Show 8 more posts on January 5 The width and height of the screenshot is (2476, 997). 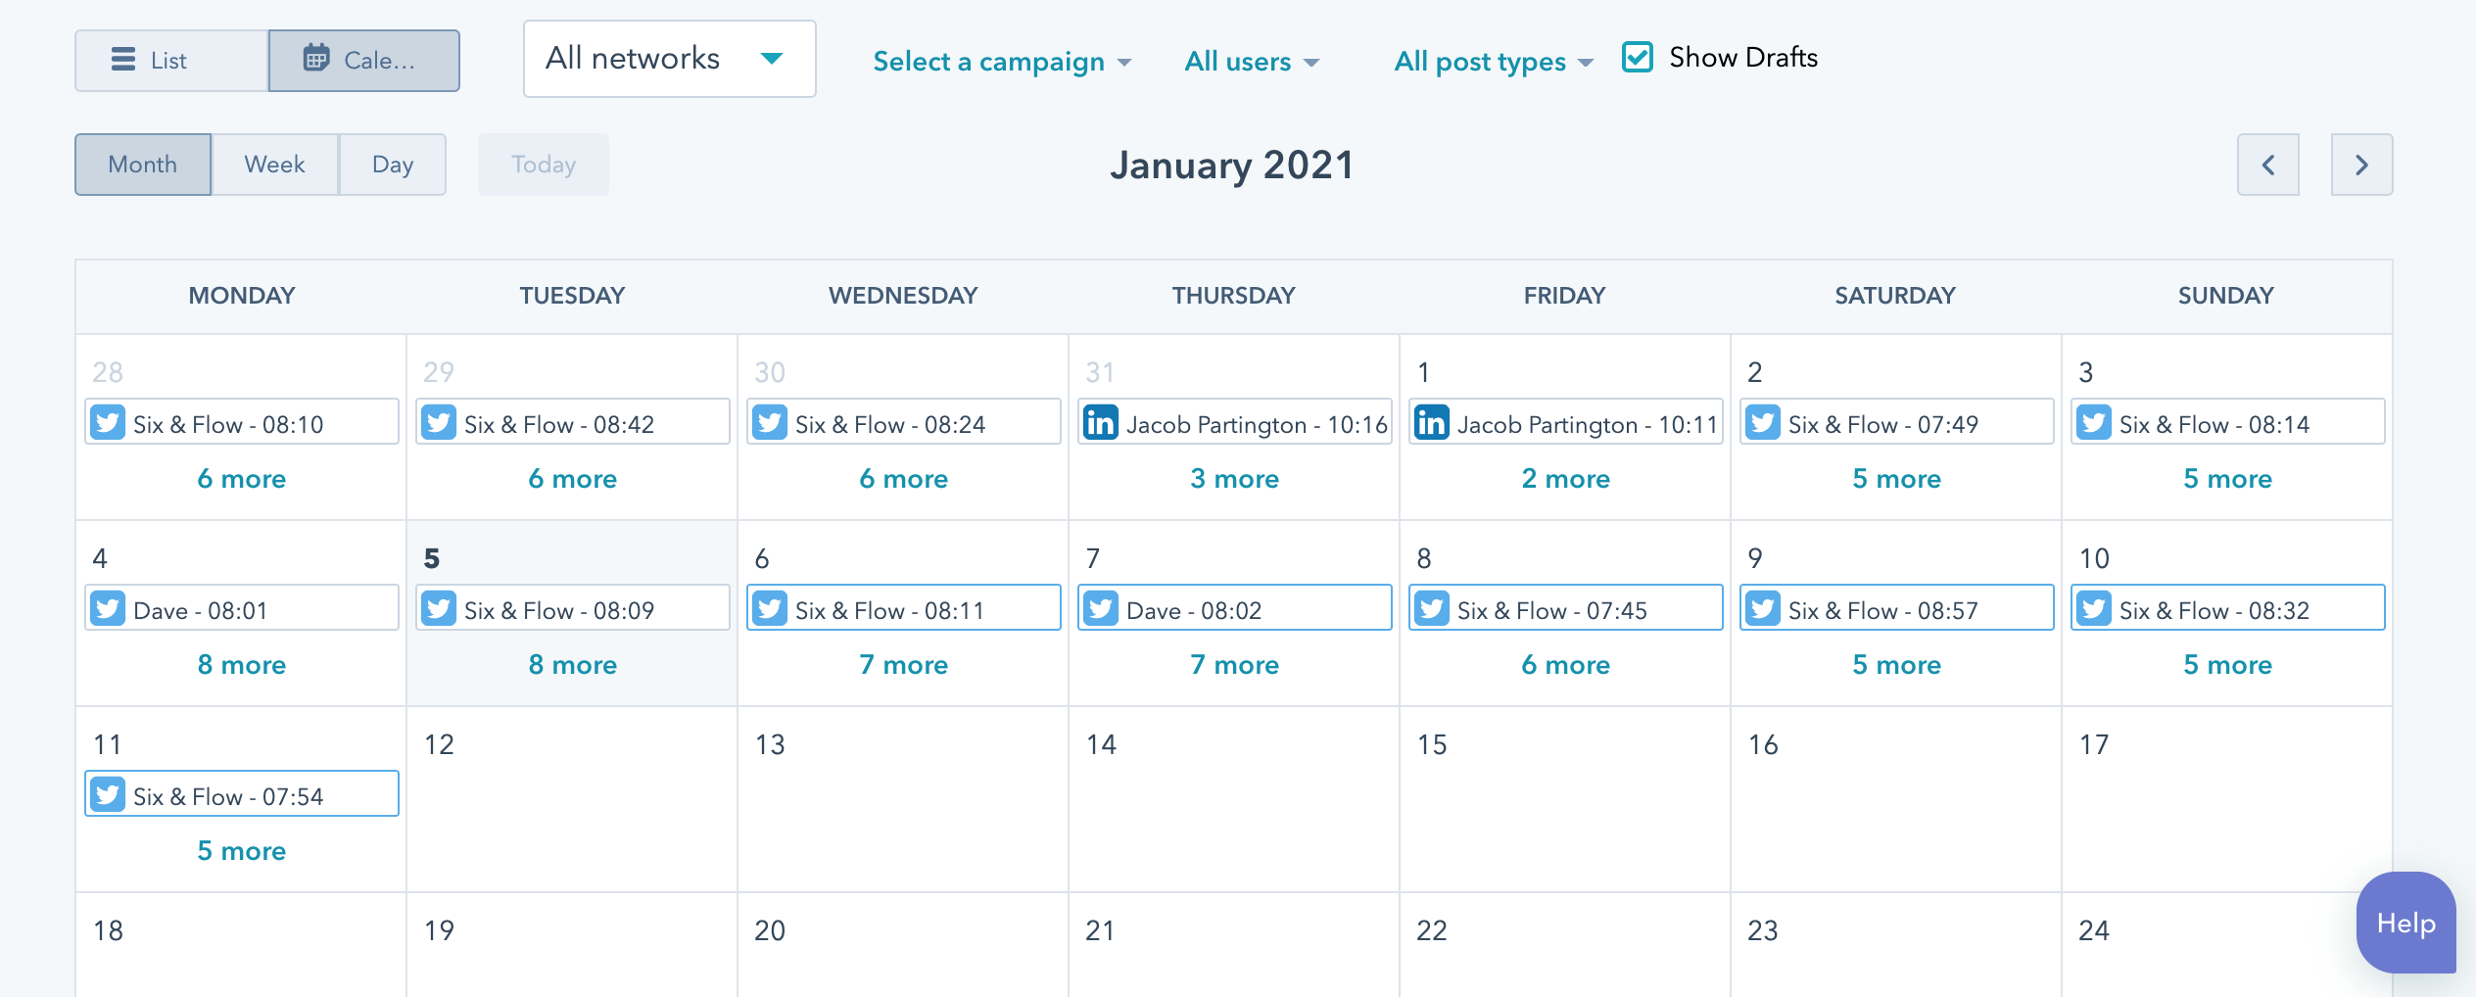[573, 665]
